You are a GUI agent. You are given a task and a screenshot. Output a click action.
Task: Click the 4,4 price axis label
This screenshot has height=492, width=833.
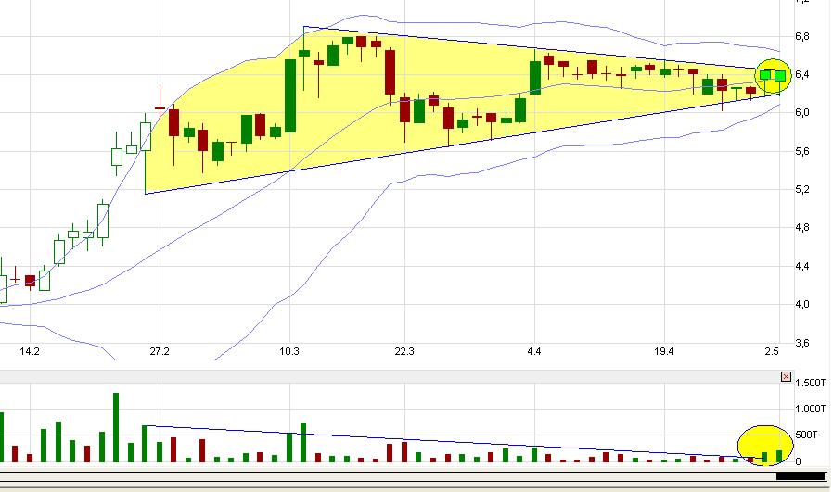(x=802, y=267)
